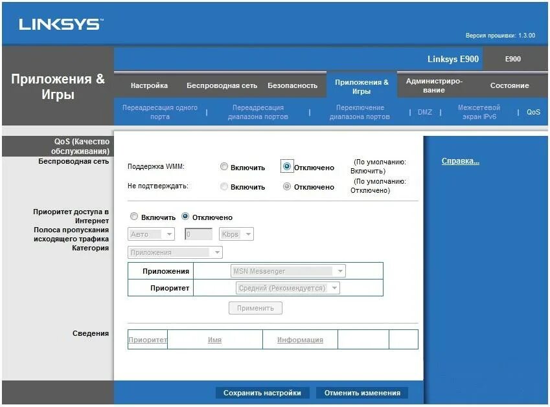
Task: Click Приоритет доступа в Интернет label
Action: 71,216
